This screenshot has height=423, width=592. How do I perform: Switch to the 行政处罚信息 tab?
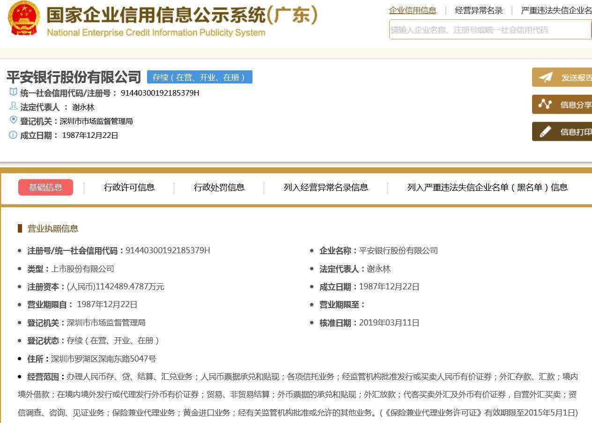coord(219,187)
